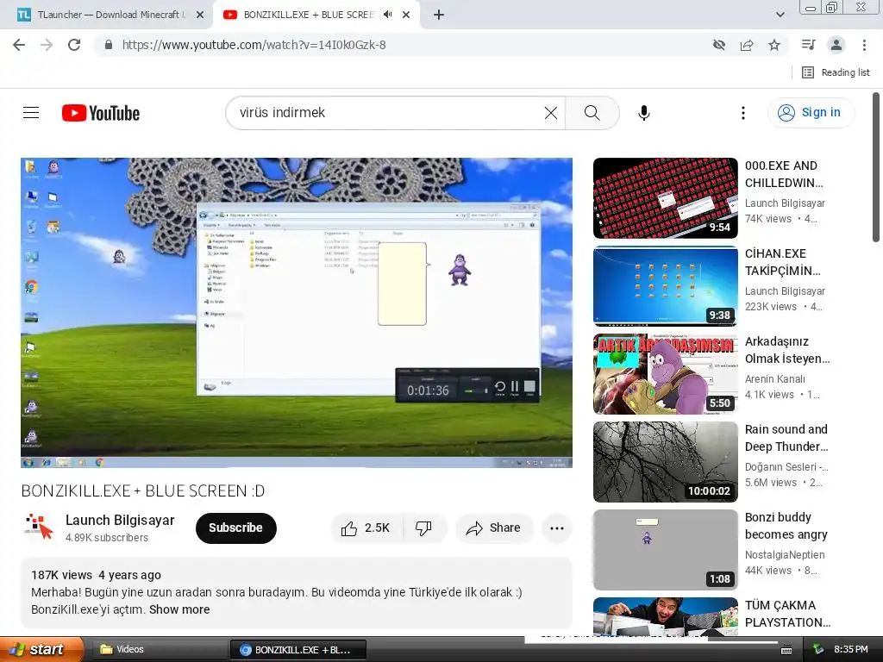Mute the tab's audio speaker icon

pyautogui.click(x=387, y=15)
